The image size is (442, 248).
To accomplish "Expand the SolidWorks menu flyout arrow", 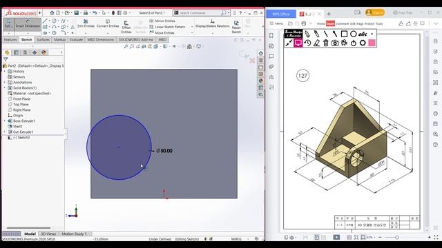I will [x=40, y=13].
